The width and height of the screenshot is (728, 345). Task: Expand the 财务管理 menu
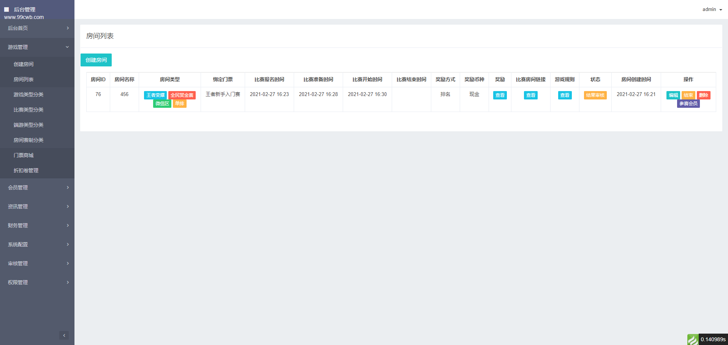(x=37, y=225)
